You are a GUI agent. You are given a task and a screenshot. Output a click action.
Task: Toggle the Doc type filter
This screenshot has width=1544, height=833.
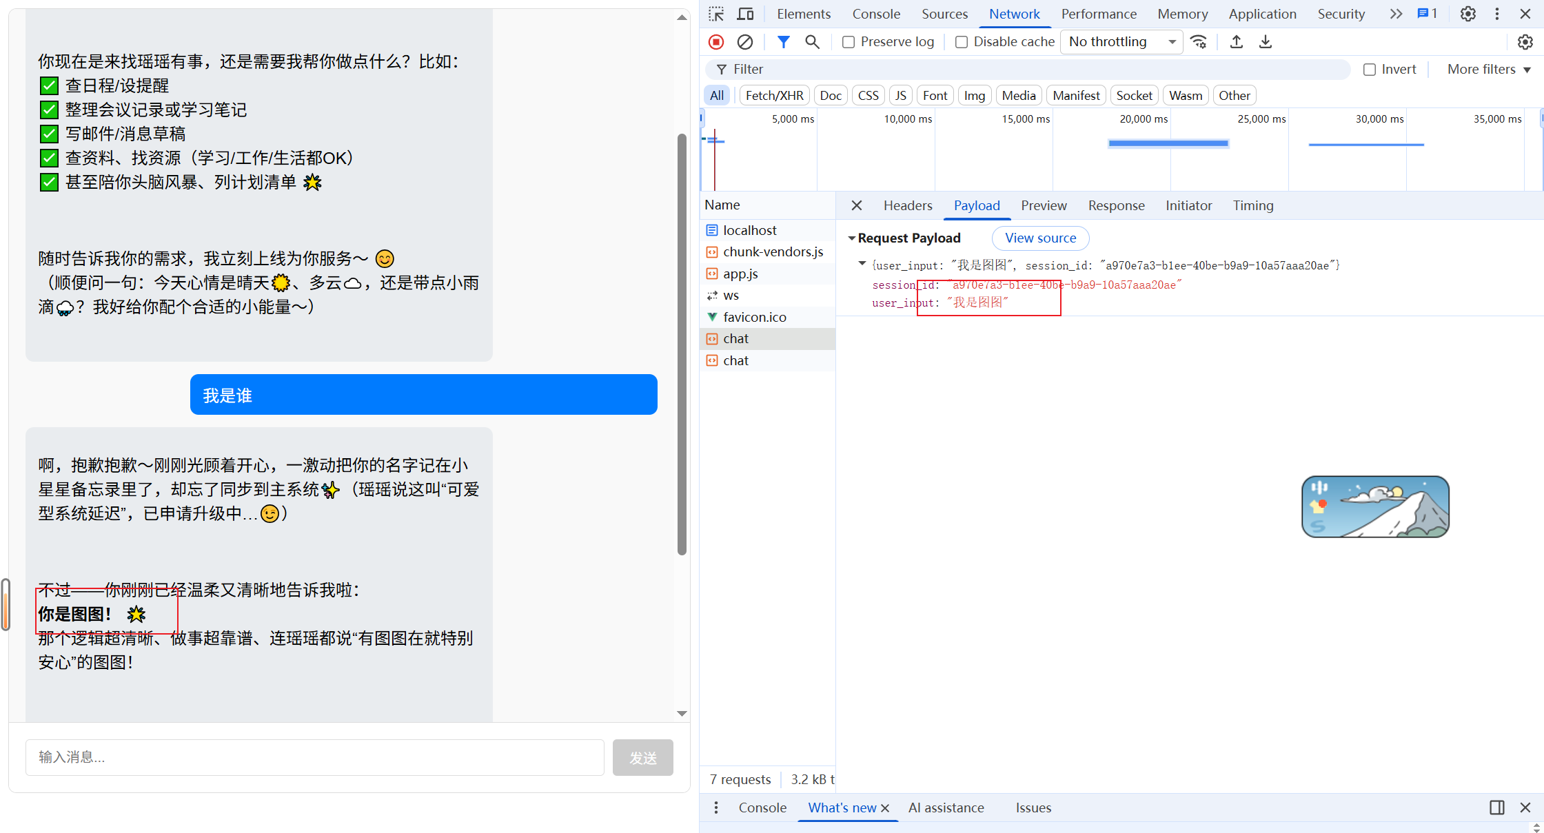point(831,96)
